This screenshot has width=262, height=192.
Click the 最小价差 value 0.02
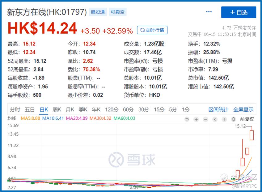[98, 95]
